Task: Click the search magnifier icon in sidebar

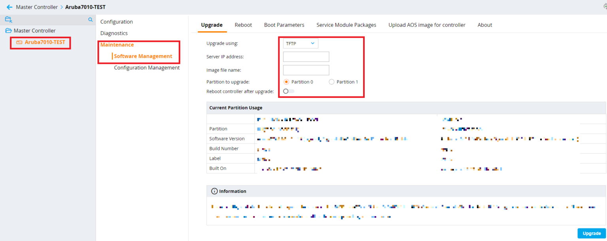Action: click(x=90, y=20)
